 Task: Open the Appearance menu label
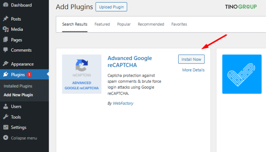coord(22,64)
